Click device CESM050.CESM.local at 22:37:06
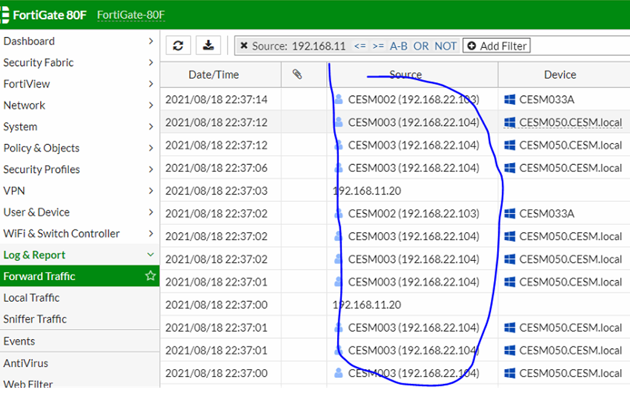This screenshot has width=630, height=400. click(x=570, y=167)
